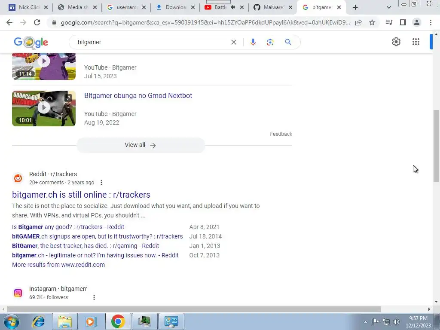
Task: Open bitgamer.ch is still online result
Action: [x=81, y=195]
